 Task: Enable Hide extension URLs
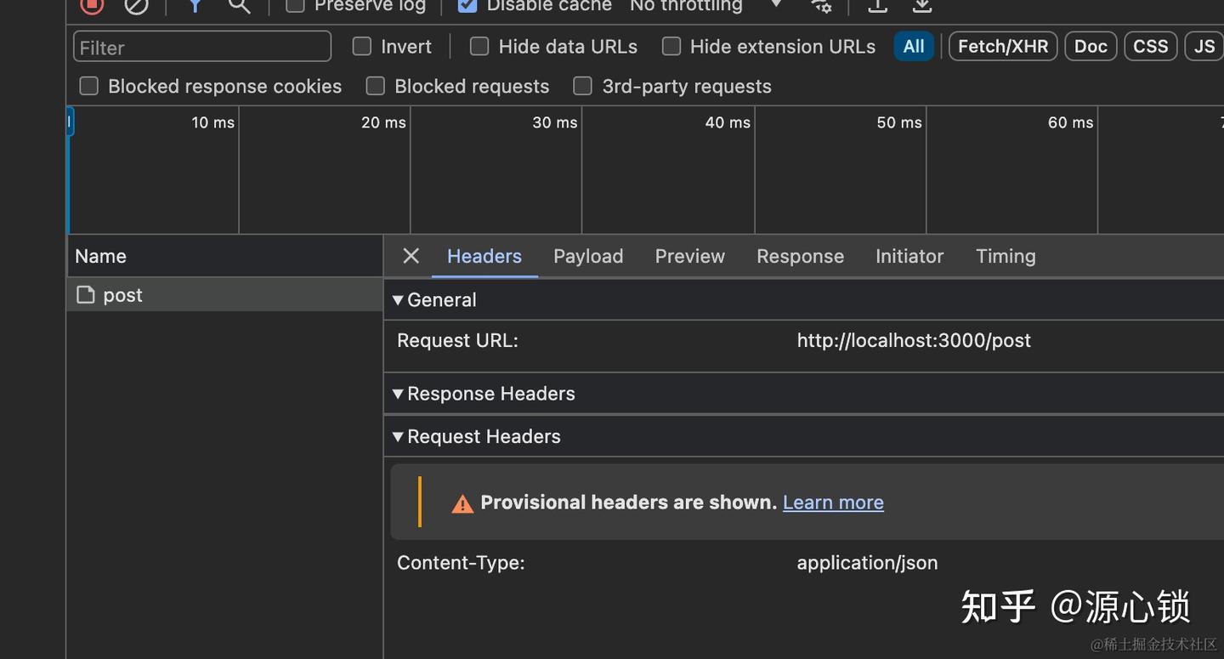point(671,47)
